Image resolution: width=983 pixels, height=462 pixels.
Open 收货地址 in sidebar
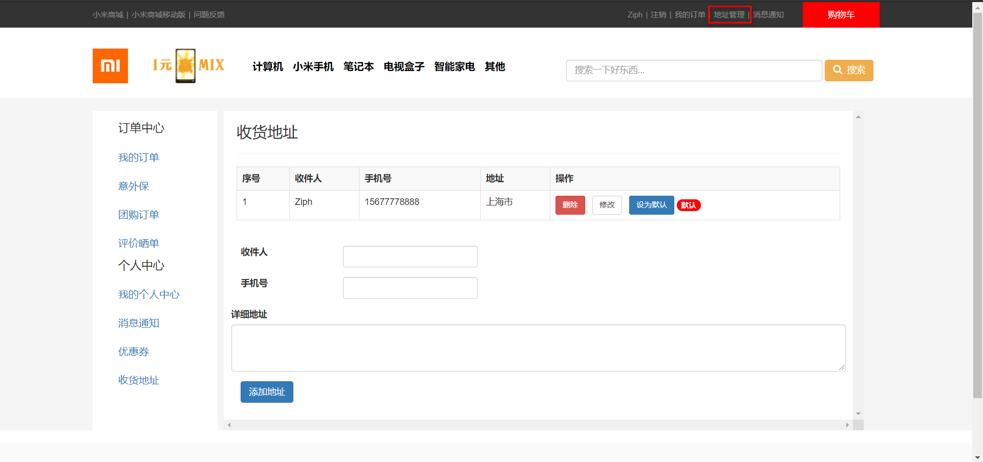tap(139, 380)
